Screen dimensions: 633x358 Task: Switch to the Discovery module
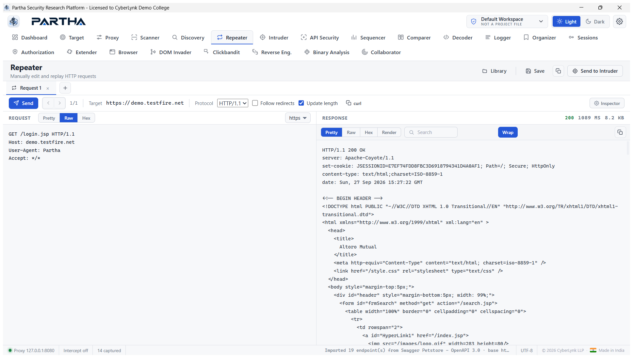(188, 37)
